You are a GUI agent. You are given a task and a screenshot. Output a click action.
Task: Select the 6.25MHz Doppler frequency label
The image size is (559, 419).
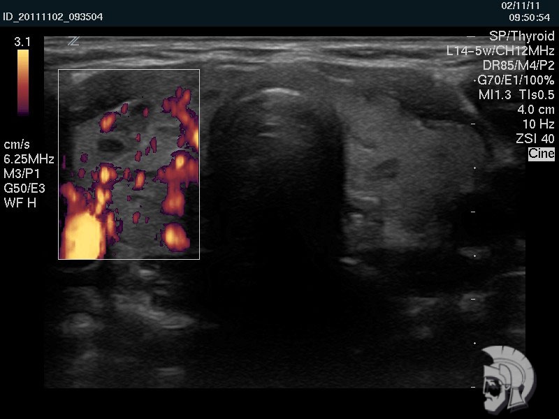29,159
